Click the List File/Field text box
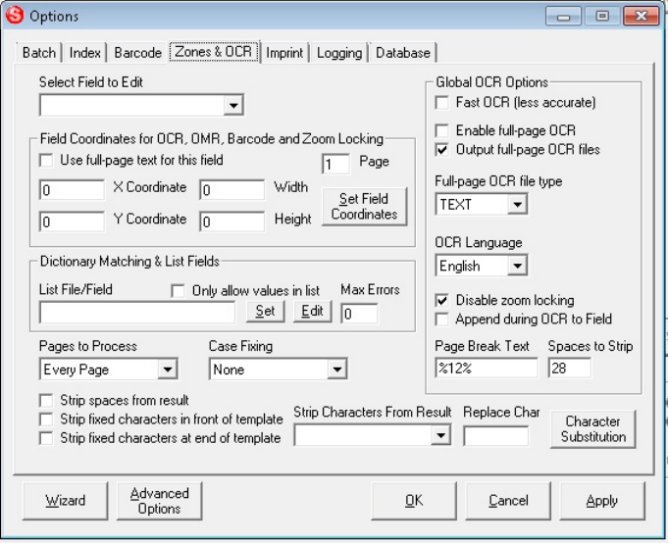The image size is (668, 543). pyautogui.click(x=137, y=313)
